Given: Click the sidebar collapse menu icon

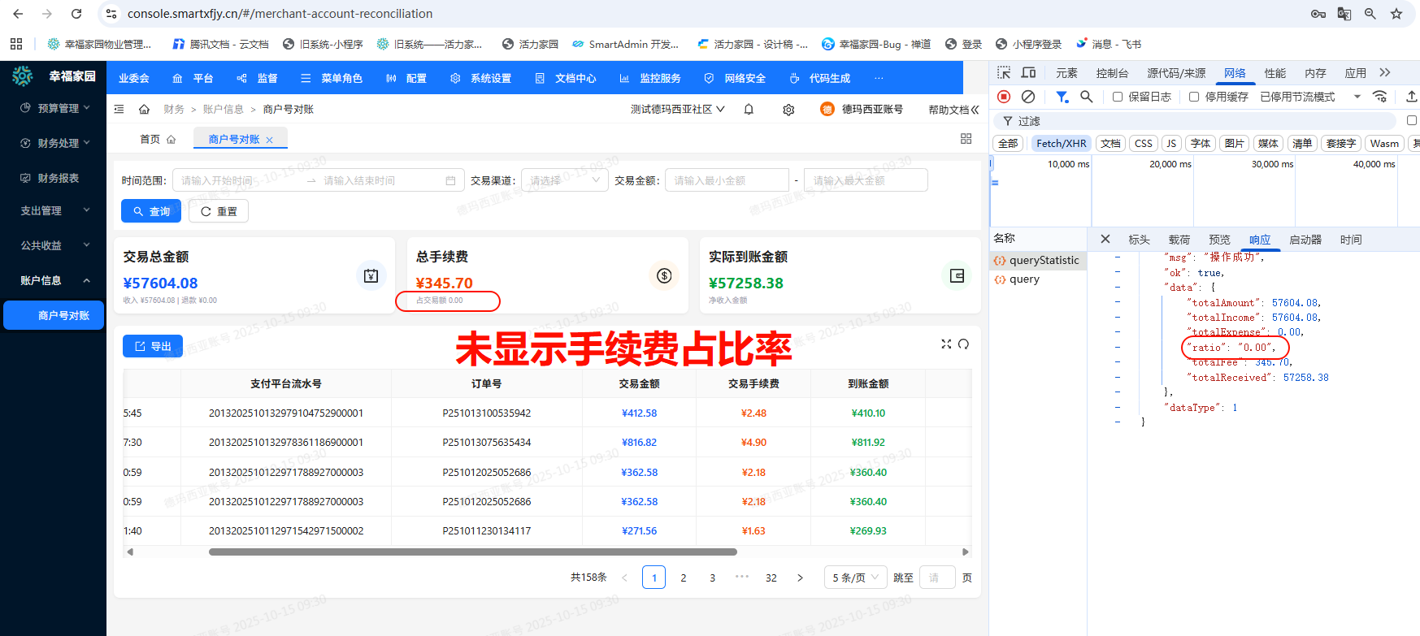Looking at the screenshot, I should click(119, 109).
